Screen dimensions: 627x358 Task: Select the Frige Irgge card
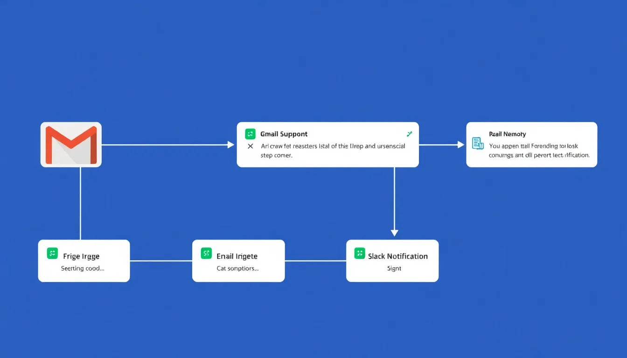coord(84,260)
